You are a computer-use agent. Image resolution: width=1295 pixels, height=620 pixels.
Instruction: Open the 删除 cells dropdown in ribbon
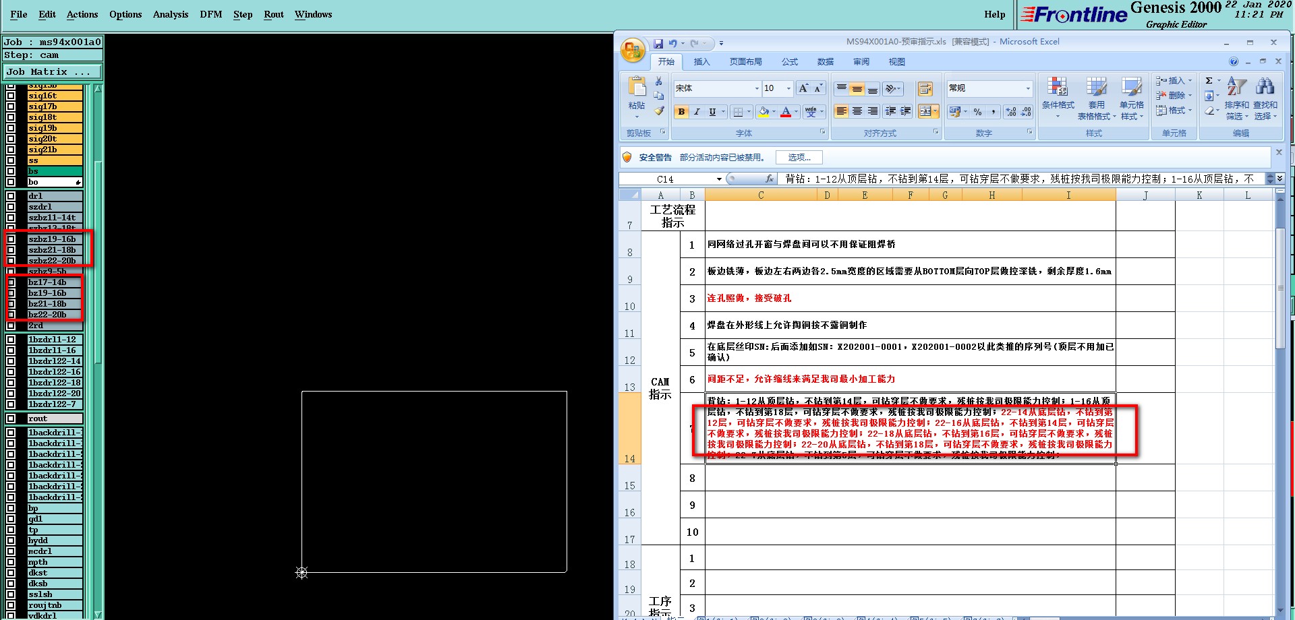1174,95
